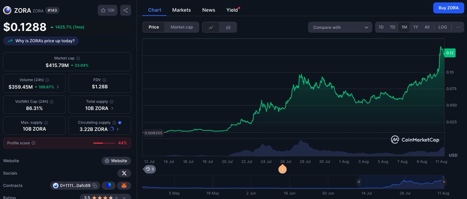Select the 1M time range
The image size is (467, 199).
coord(404,27)
